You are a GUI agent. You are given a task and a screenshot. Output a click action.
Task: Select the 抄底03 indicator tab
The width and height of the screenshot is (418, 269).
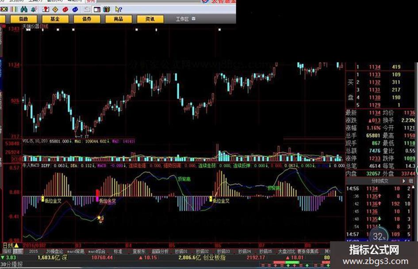click(223, 251)
